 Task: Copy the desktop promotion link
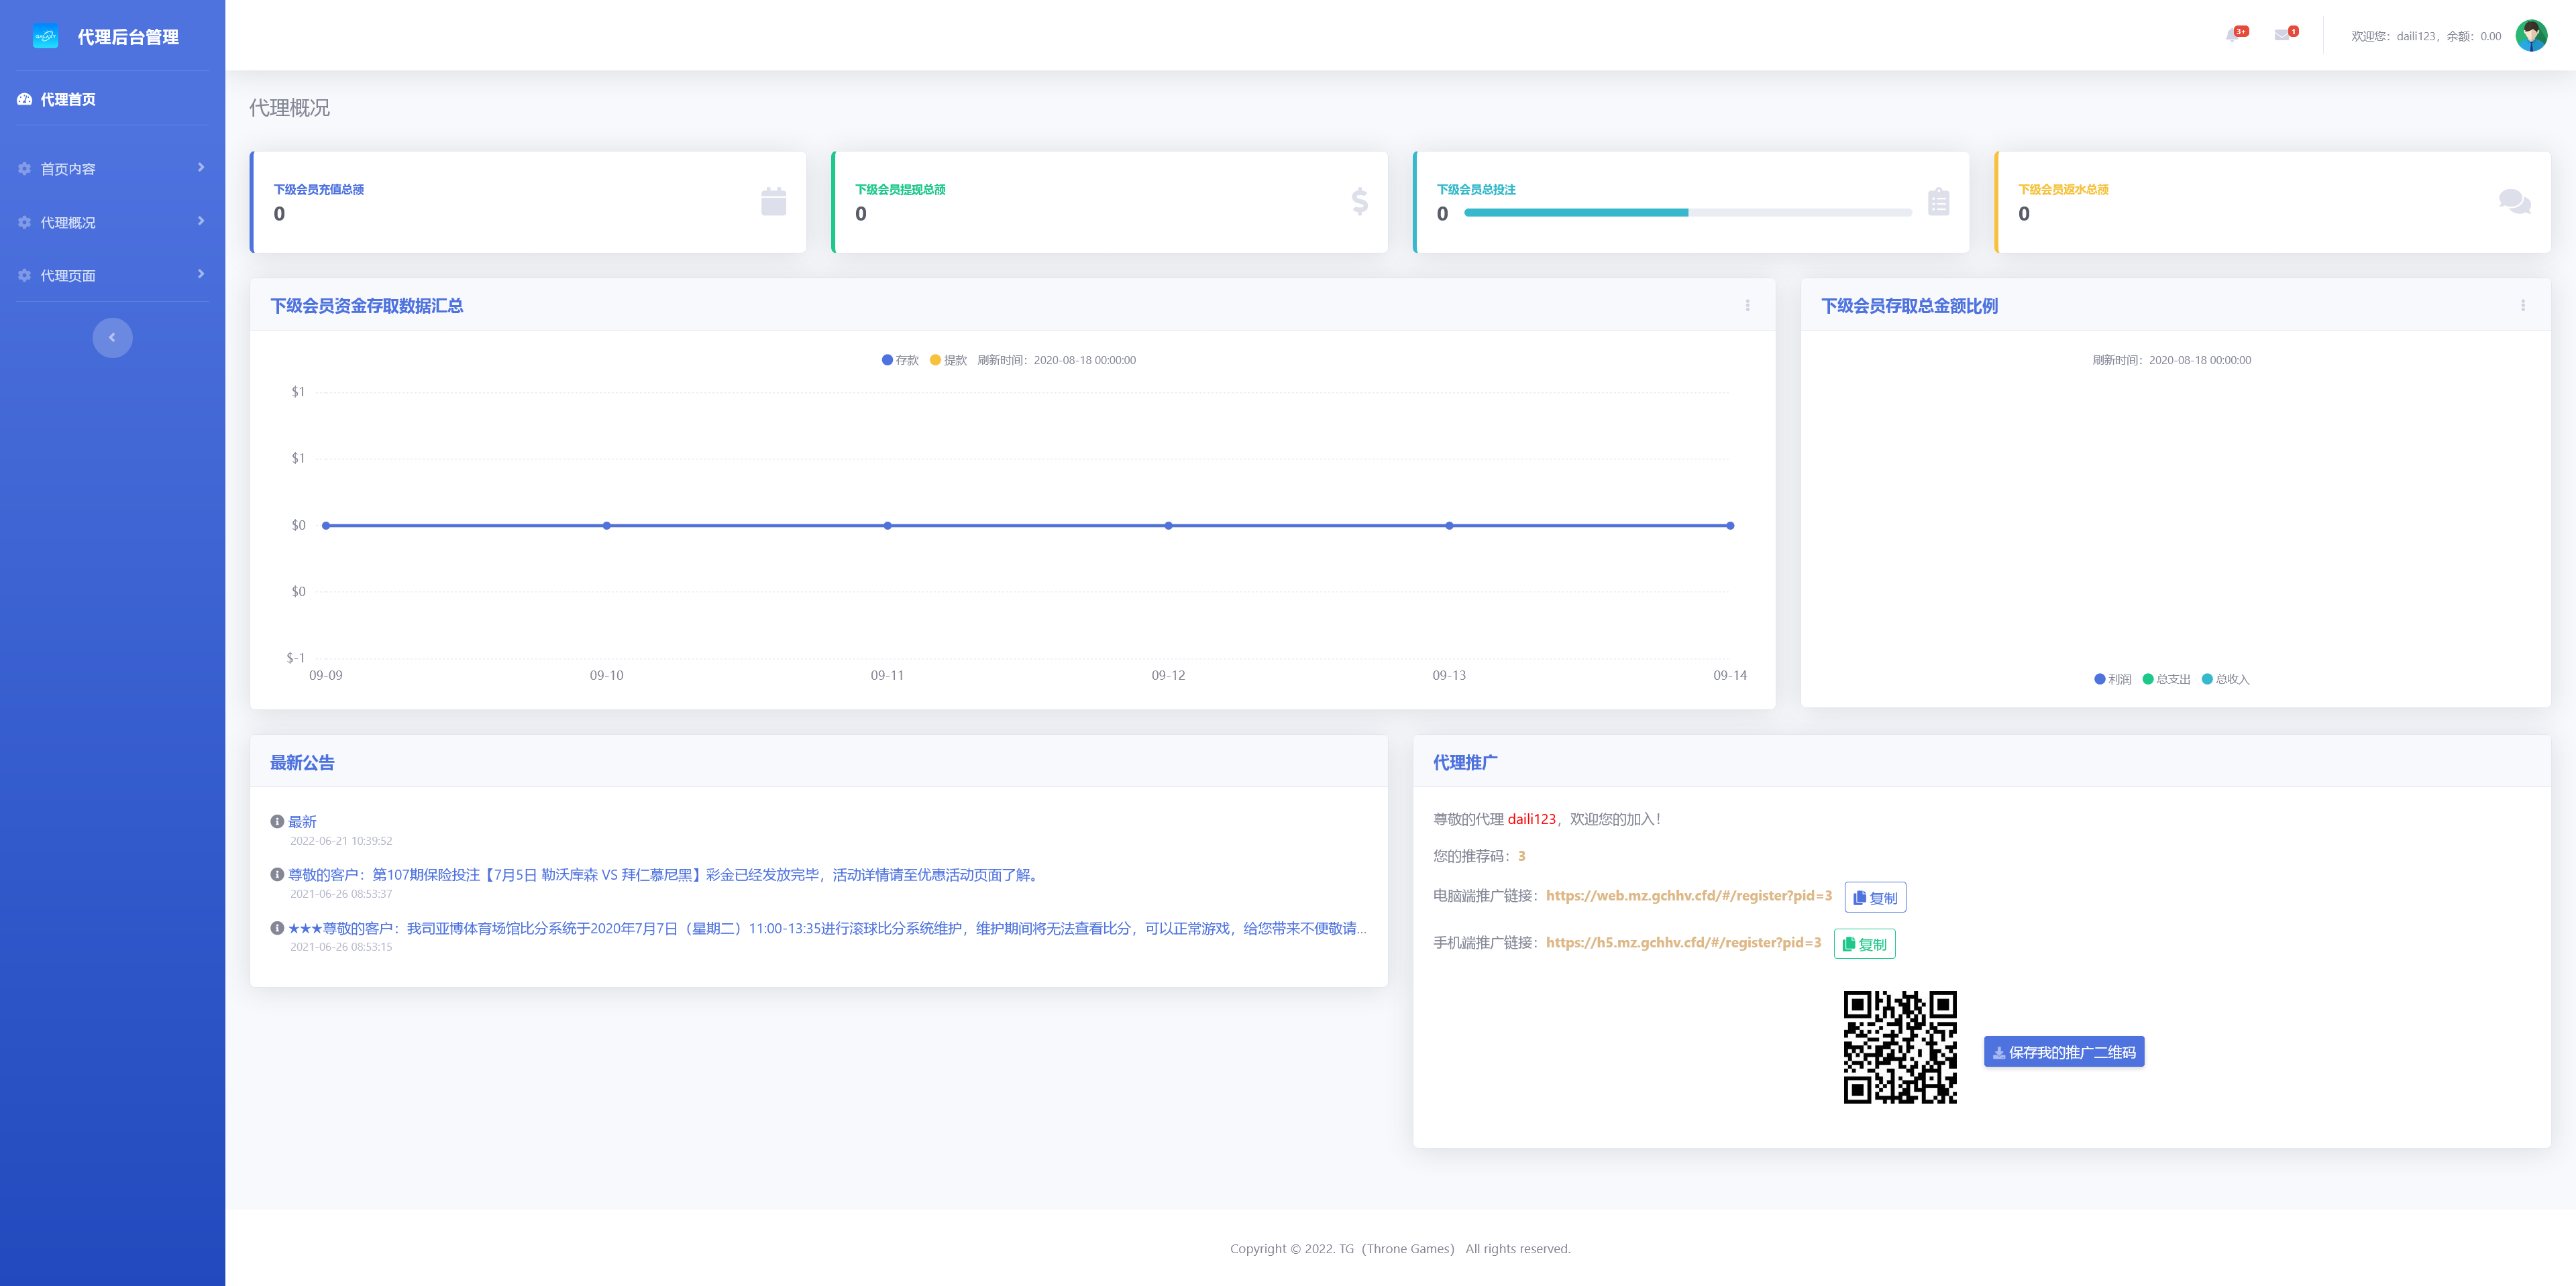[1874, 898]
